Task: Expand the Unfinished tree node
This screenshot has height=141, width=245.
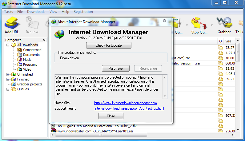Action: (8, 74)
